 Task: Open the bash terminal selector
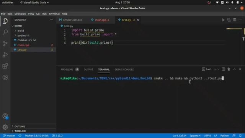[206, 69]
